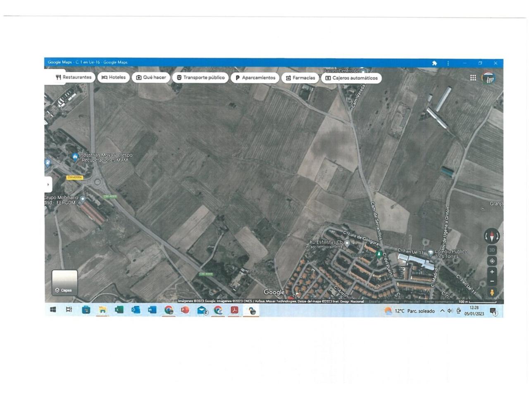
Task: Filter map by Restaurantes
Action: coord(74,77)
